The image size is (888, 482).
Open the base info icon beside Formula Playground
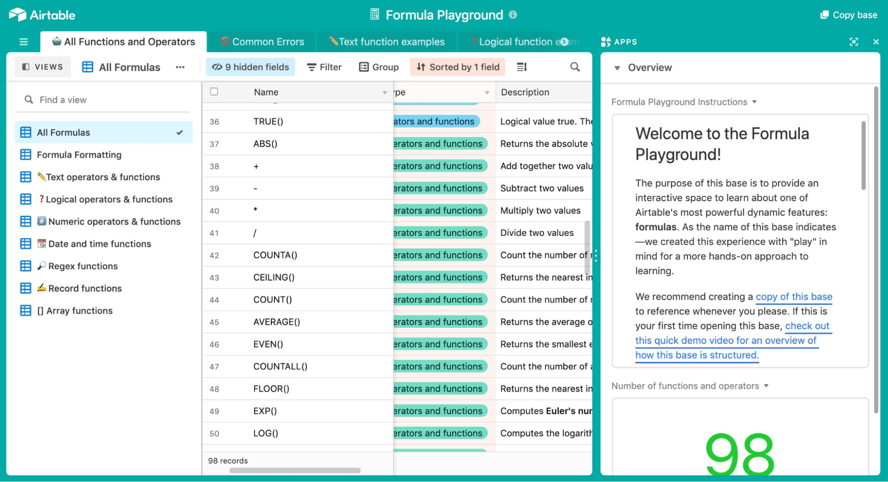point(513,15)
